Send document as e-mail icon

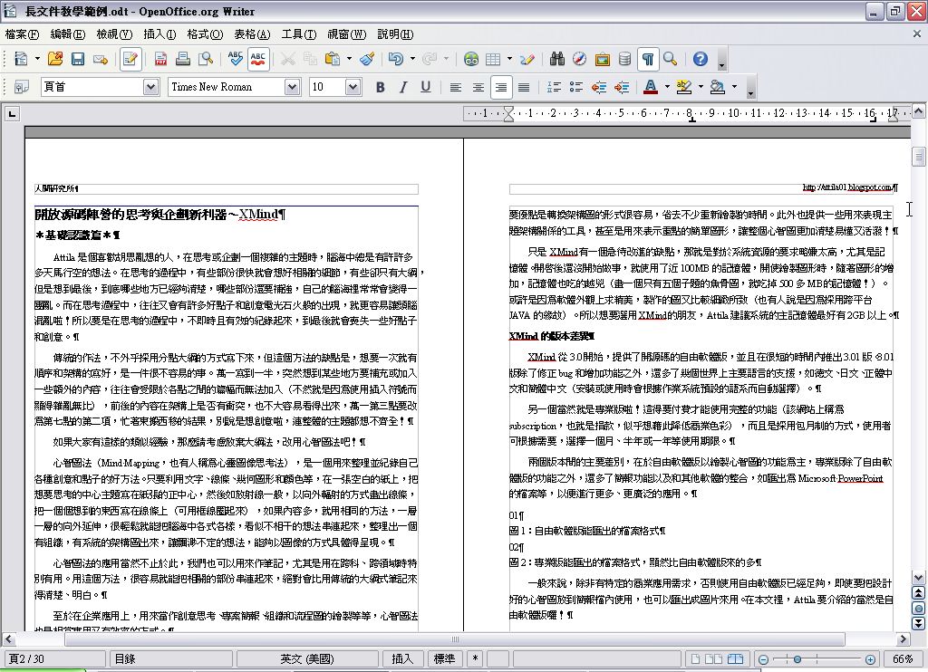coord(101,59)
